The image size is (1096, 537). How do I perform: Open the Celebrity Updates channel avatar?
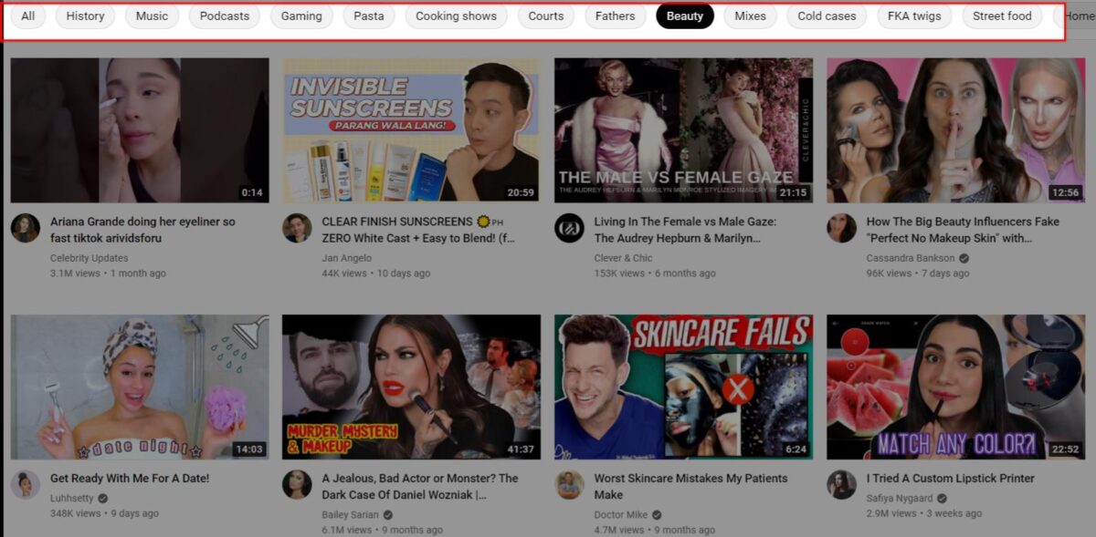25,230
